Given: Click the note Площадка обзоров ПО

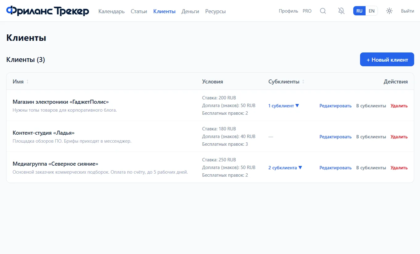Looking at the screenshot, I should (72, 141).
